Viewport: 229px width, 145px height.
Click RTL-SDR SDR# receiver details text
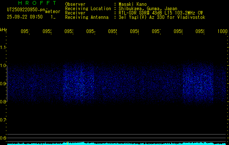point(161,13)
